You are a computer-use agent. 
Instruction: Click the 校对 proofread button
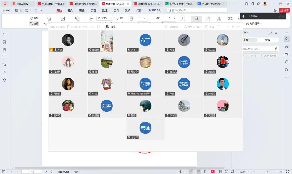point(76,172)
